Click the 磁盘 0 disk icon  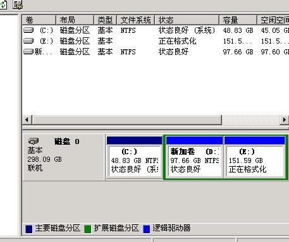(x=34, y=141)
